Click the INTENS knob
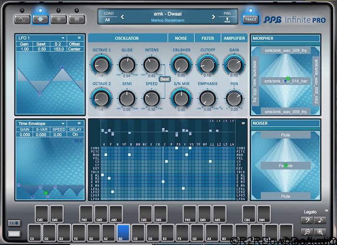Viewport: 337px width, 245px height. pos(152,64)
